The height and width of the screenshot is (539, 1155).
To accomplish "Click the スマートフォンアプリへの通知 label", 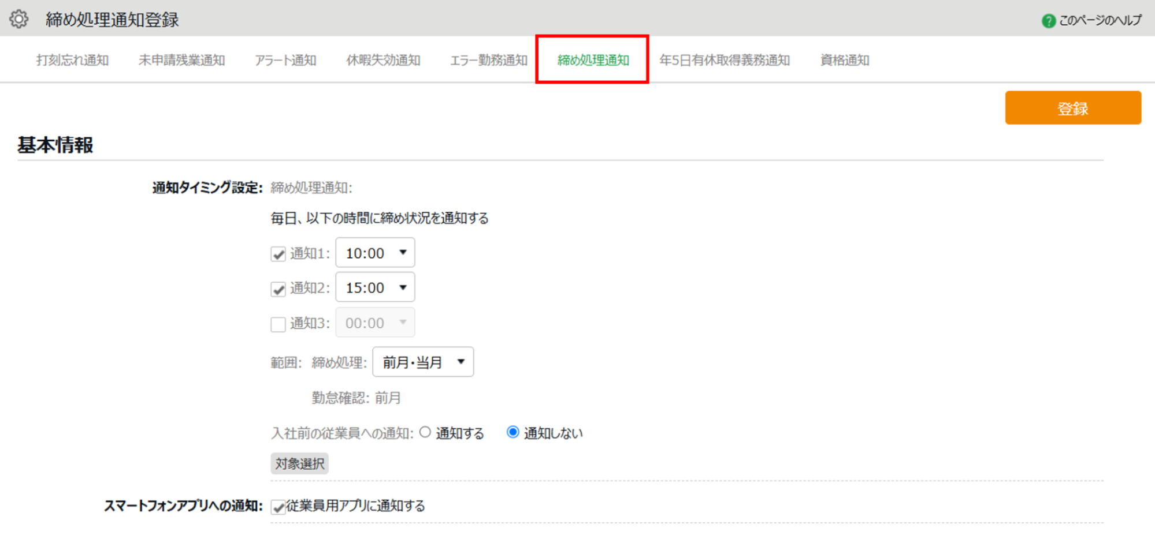I will (183, 506).
